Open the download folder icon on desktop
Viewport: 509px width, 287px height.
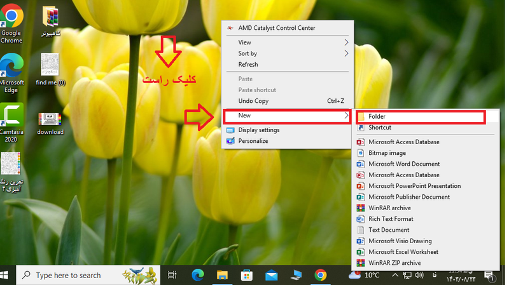tap(50, 121)
